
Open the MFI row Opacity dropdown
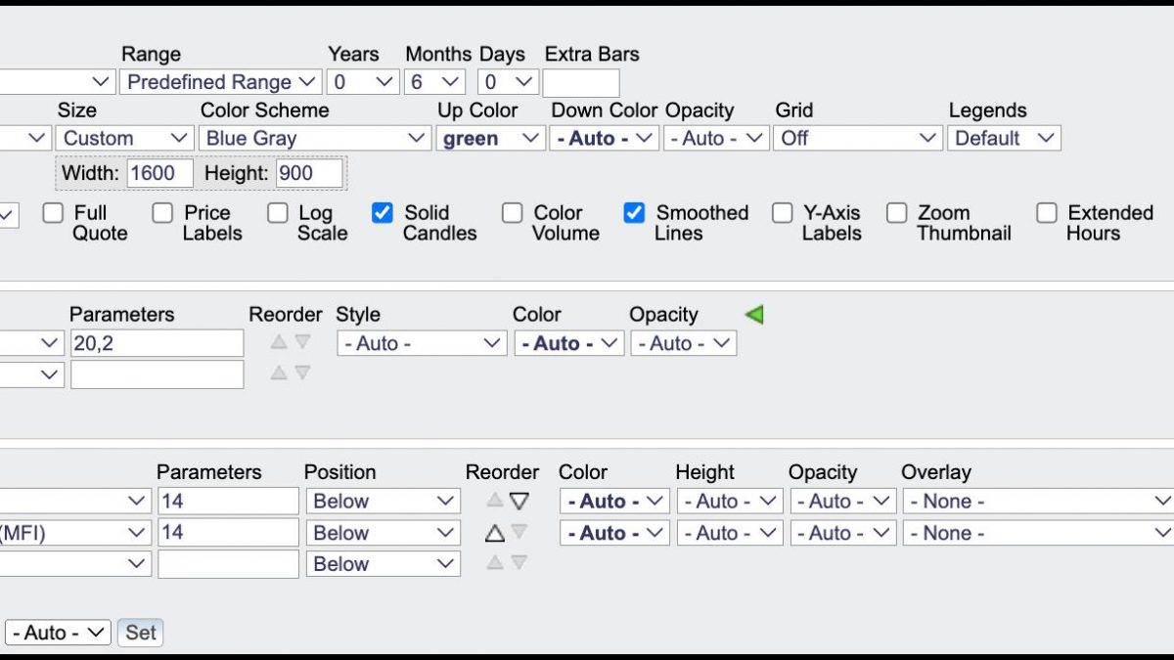[843, 533]
